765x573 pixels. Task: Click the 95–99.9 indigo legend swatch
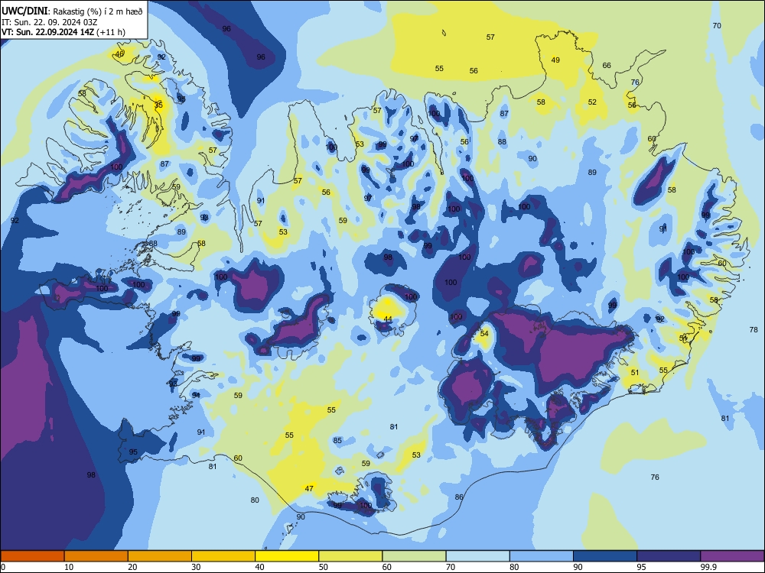669,556
